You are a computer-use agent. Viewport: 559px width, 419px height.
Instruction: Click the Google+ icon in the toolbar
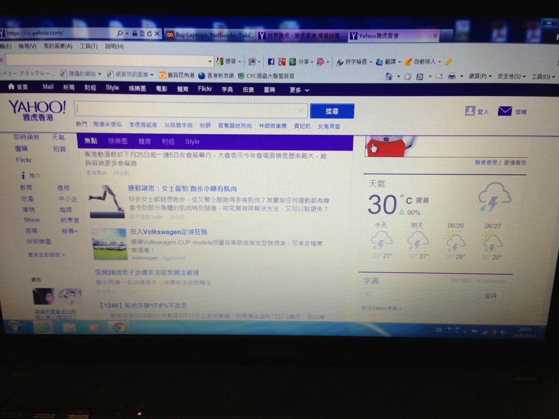pyautogui.click(x=282, y=62)
